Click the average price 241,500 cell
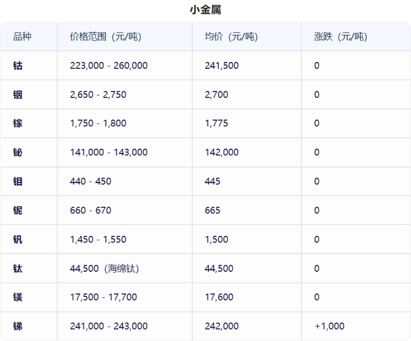The width and height of the screenshot is (411, 341). [x=221, y=66]
